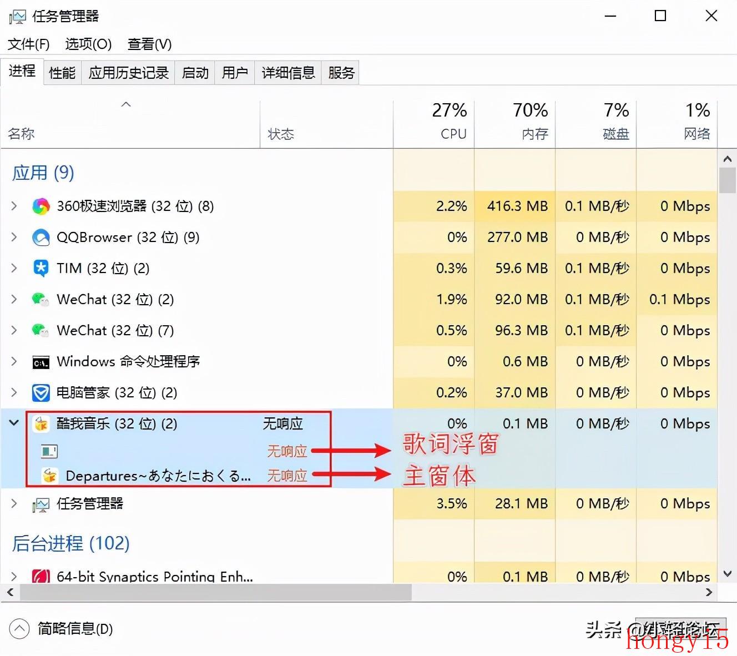Click the 电脑管家 shield icon
This screenshot has width=737, height=656.
[41, 393]
